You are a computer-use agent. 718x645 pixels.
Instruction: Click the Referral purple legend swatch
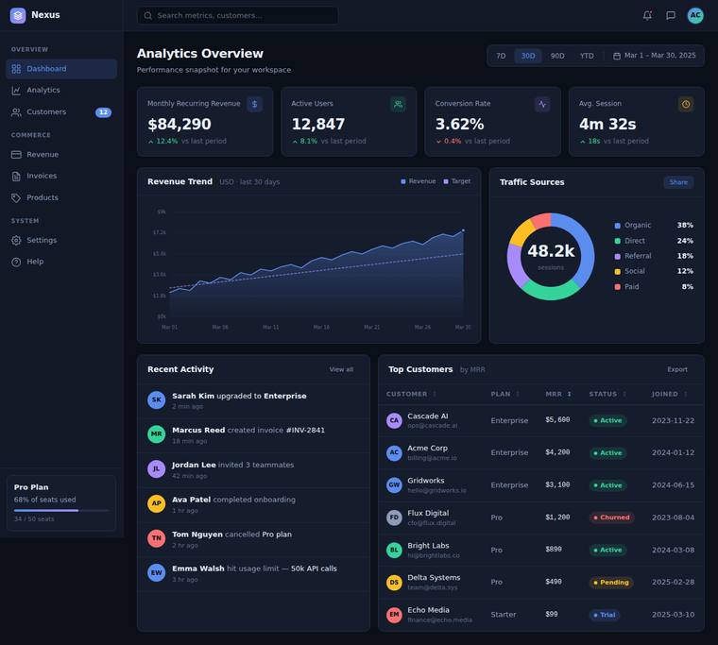pyautogui.click(x=617, y=256)
